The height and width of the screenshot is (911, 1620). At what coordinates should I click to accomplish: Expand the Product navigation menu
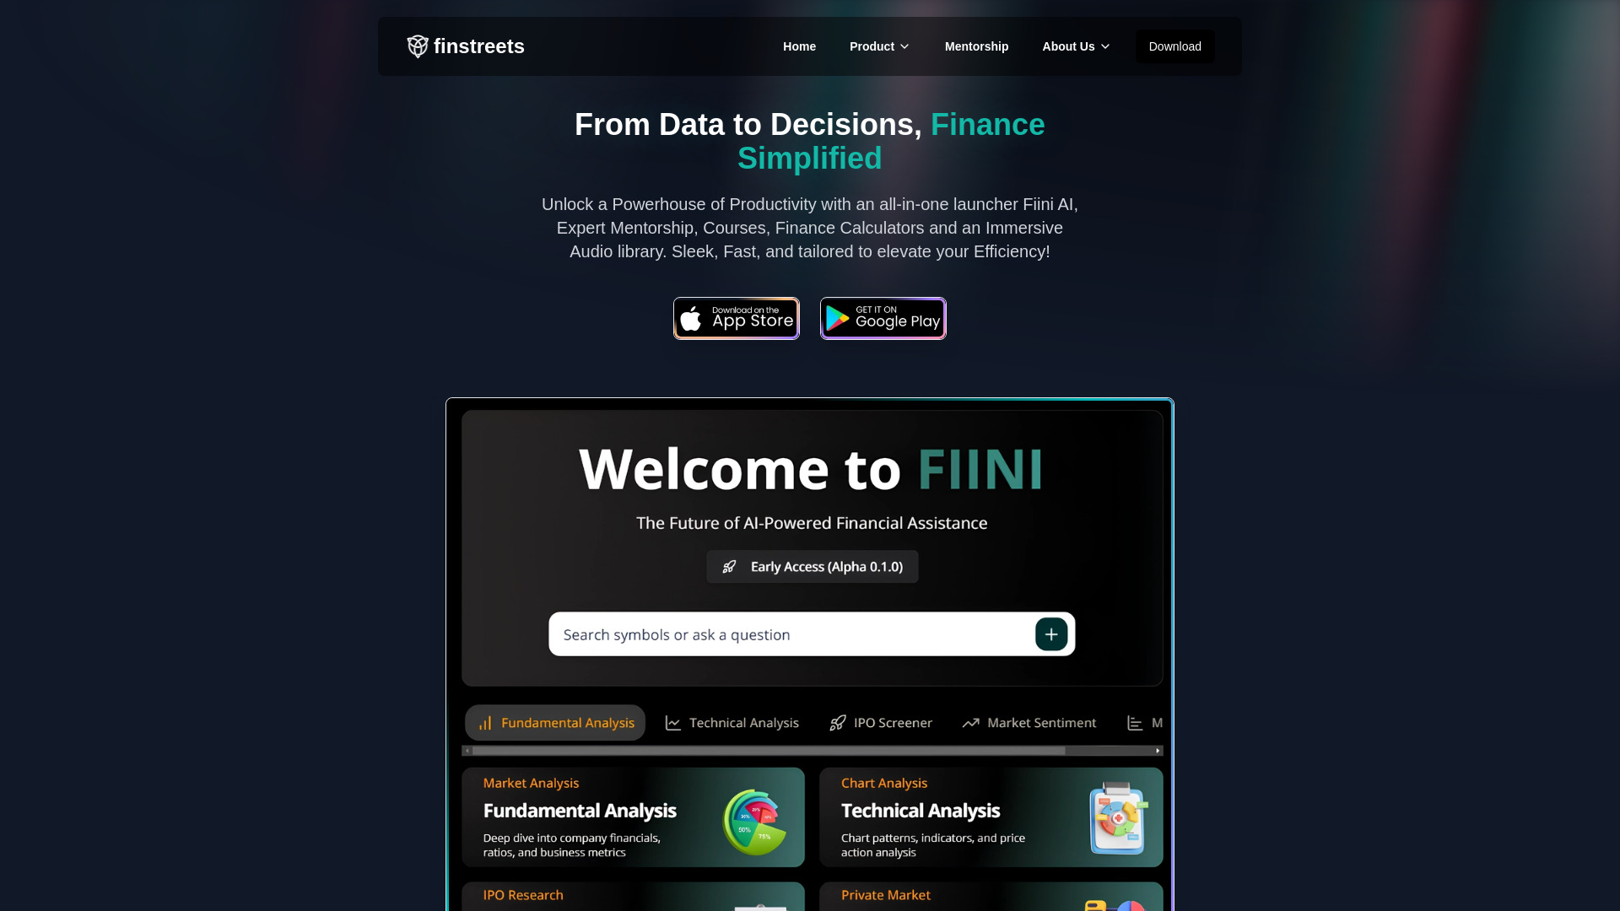click(x=880, y=46)
